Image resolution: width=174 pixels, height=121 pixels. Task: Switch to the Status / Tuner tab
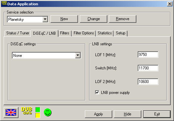pos(17,33)
